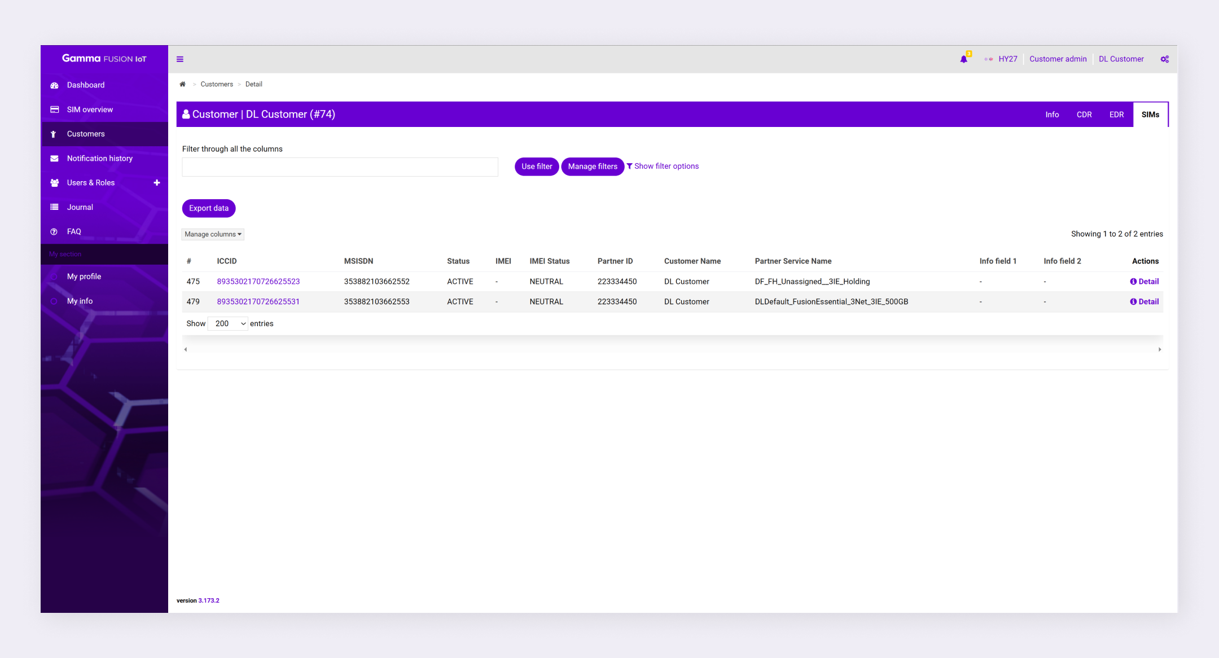The image size is (1219, 658).
Task: Open Dashboard from the sidebar
Action: (x=86, y=85)
